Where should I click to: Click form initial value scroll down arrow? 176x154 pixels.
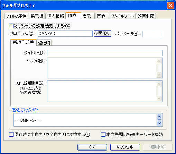159,99
